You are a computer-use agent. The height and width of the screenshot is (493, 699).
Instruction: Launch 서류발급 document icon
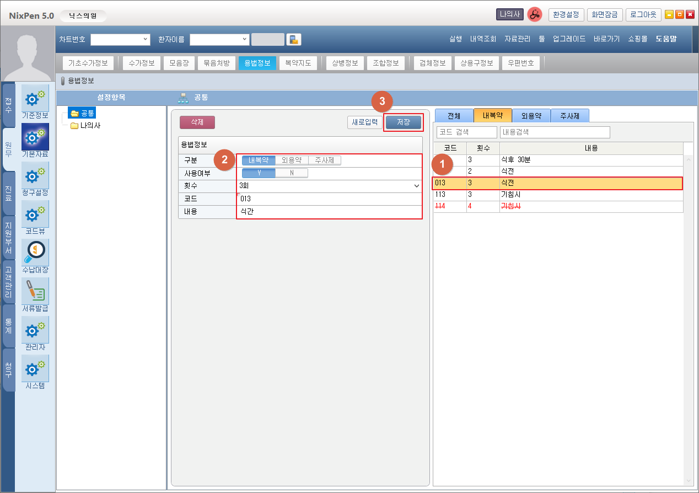coord(35,291)
